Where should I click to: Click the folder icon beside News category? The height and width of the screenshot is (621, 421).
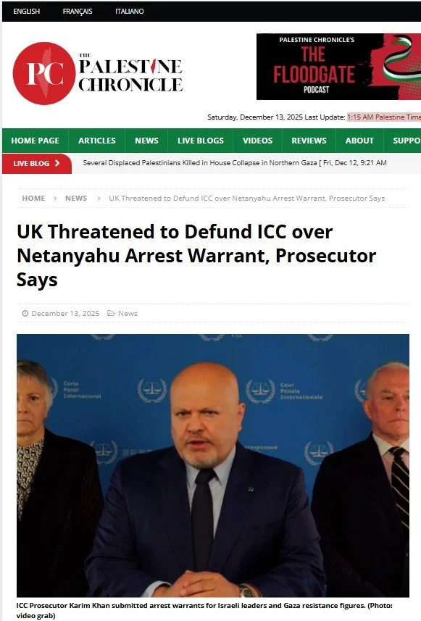(112, 313)
